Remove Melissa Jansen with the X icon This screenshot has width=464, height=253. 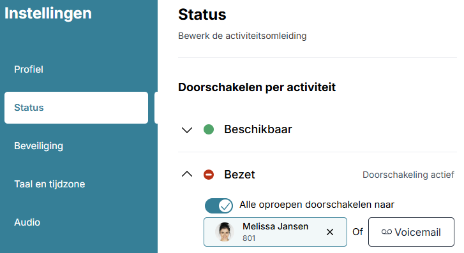330,232
